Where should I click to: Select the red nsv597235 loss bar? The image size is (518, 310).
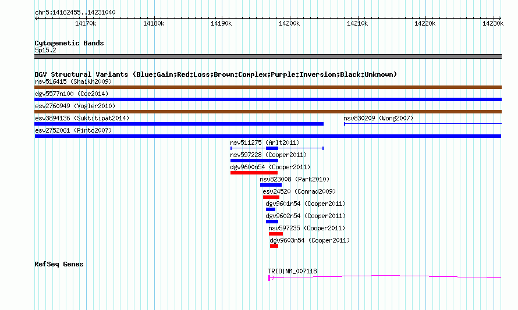[276, 234]
